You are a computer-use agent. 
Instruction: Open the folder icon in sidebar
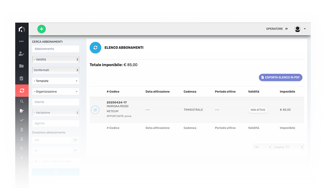pos(21,66)
